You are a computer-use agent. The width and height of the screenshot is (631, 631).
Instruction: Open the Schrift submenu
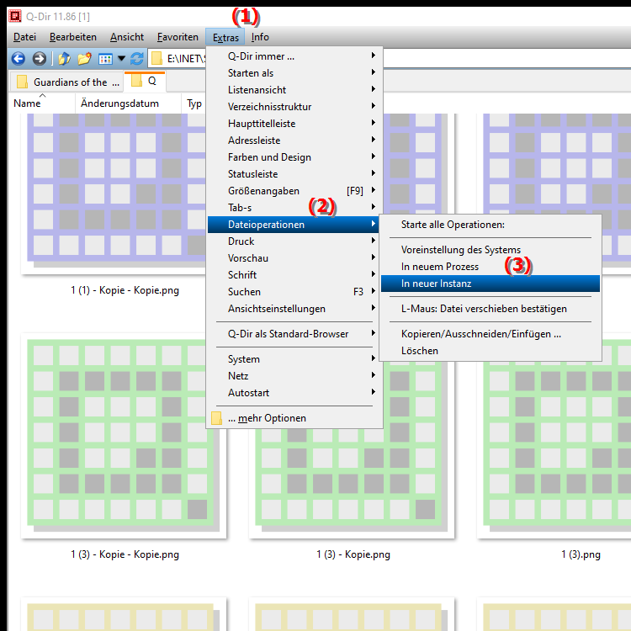[x=294, y=275]
